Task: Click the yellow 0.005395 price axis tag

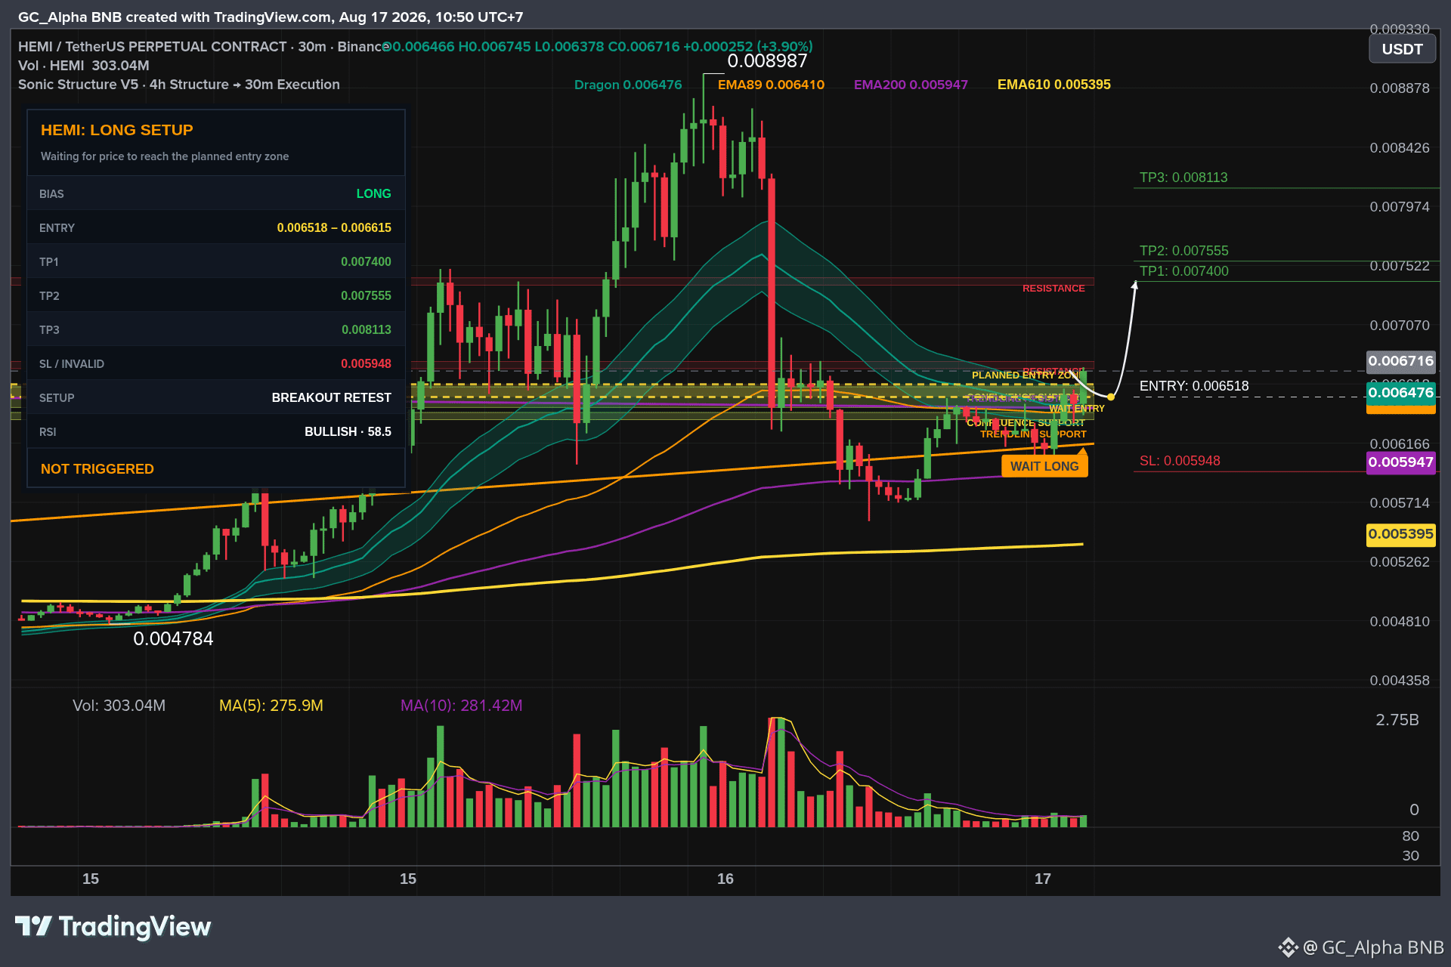Action: (1401, 534)
